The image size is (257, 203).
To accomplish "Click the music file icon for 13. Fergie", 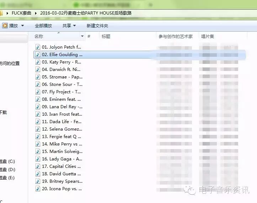I will tap(38, 136).
